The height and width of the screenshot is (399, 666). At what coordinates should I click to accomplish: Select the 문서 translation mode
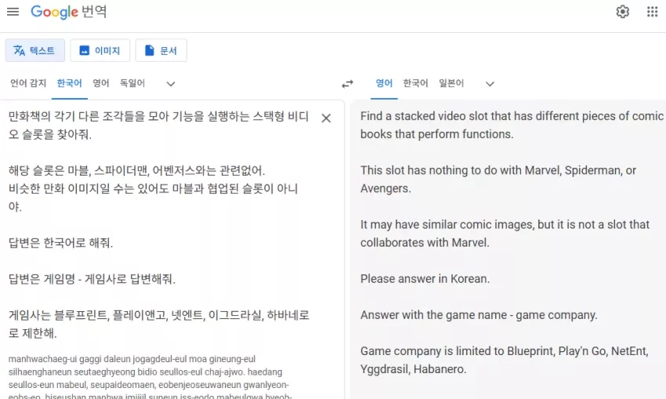pyautogui.click(x=161, y=51)
